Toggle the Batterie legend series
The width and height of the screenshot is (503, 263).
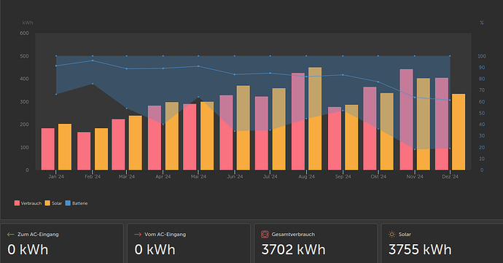[x=77, y=203]
